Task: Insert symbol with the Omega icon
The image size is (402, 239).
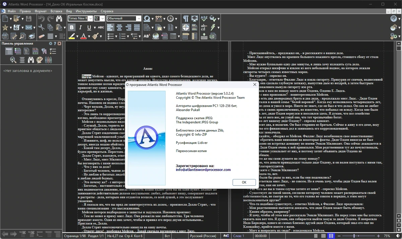Action: [147, 19]
